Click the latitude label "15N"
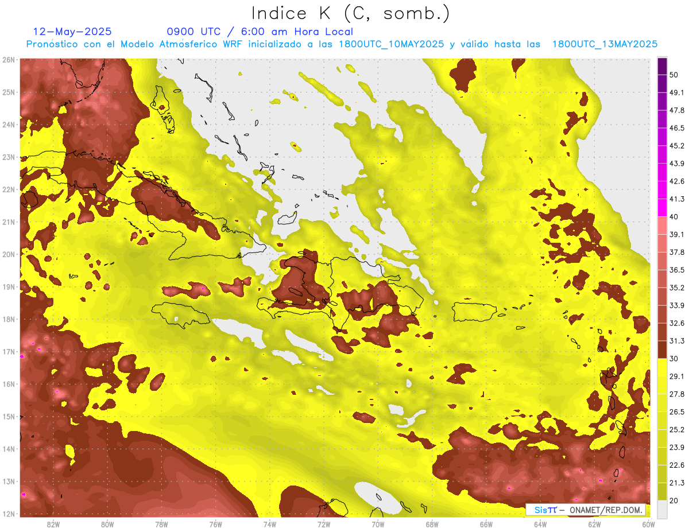The image size is (689, 532). click(x=9, y=417)
